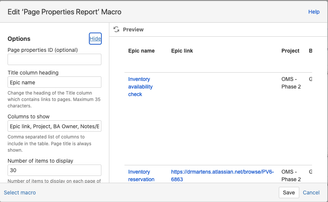Screen dimensions: 328x202
Task: Open the Inventory reservation page link
Action: point(141,176)
